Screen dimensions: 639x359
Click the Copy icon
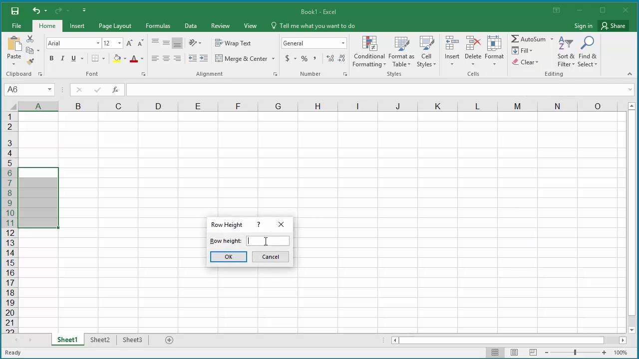pyautogui.click(x=30, y=50)
